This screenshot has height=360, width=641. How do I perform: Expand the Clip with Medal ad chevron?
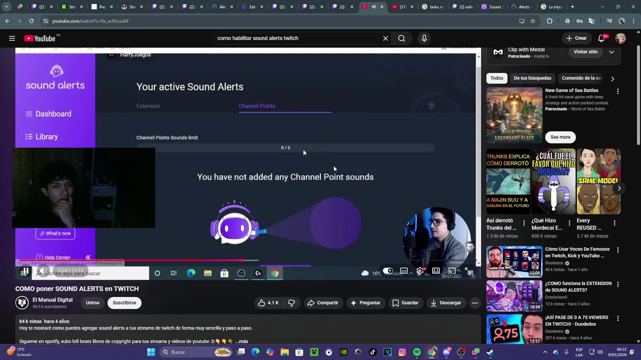click(611, 52)
